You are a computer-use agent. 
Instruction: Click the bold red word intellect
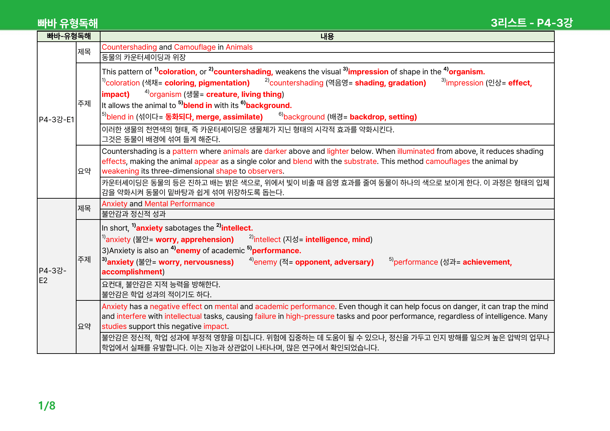pyautogui.click(x=237, y=228)
